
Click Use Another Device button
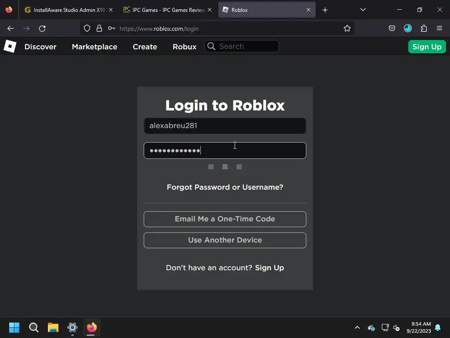[225, 240]
